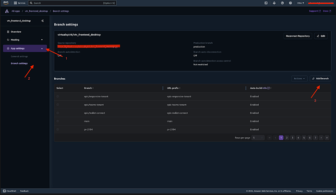Open the help question-mark icon

pos(282,3)
